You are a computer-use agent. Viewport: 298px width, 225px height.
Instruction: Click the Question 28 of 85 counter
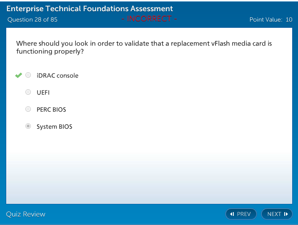pos(33,20)
